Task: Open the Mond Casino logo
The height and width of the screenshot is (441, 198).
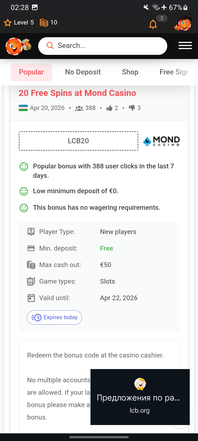Action: [161, 141]
